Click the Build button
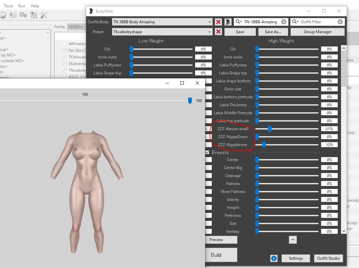359x268 pixels. click(x=221, y=255)
